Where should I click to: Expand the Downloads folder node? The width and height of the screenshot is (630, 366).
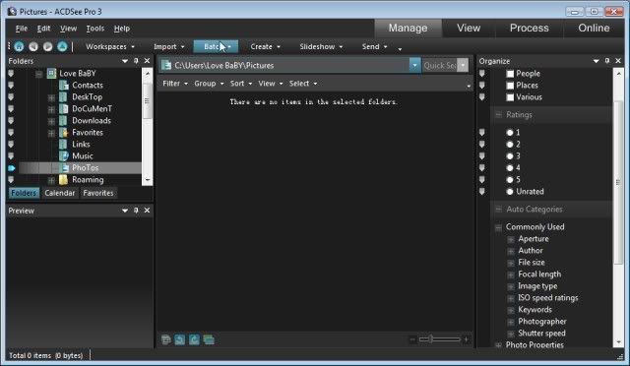(x=51, y=121)
